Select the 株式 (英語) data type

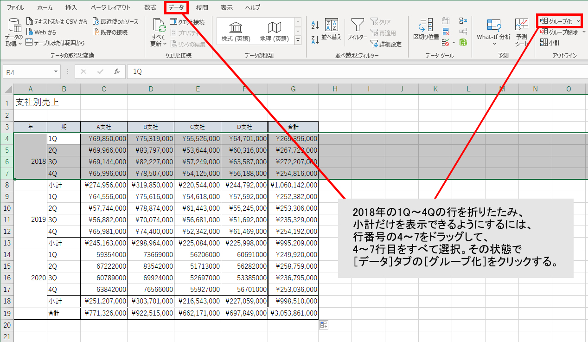[236, 32]
